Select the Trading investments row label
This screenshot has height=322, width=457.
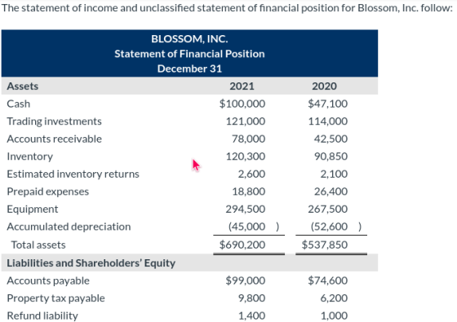[54, 121]
